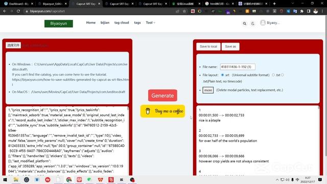Click the MacOS path text
Image resolution: width=327 pixels, height=184 pixels.
tap(78, 92)
